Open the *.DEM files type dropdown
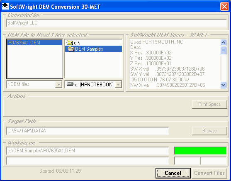This screenshot has height=181, width=231. (x=58, y=85)
